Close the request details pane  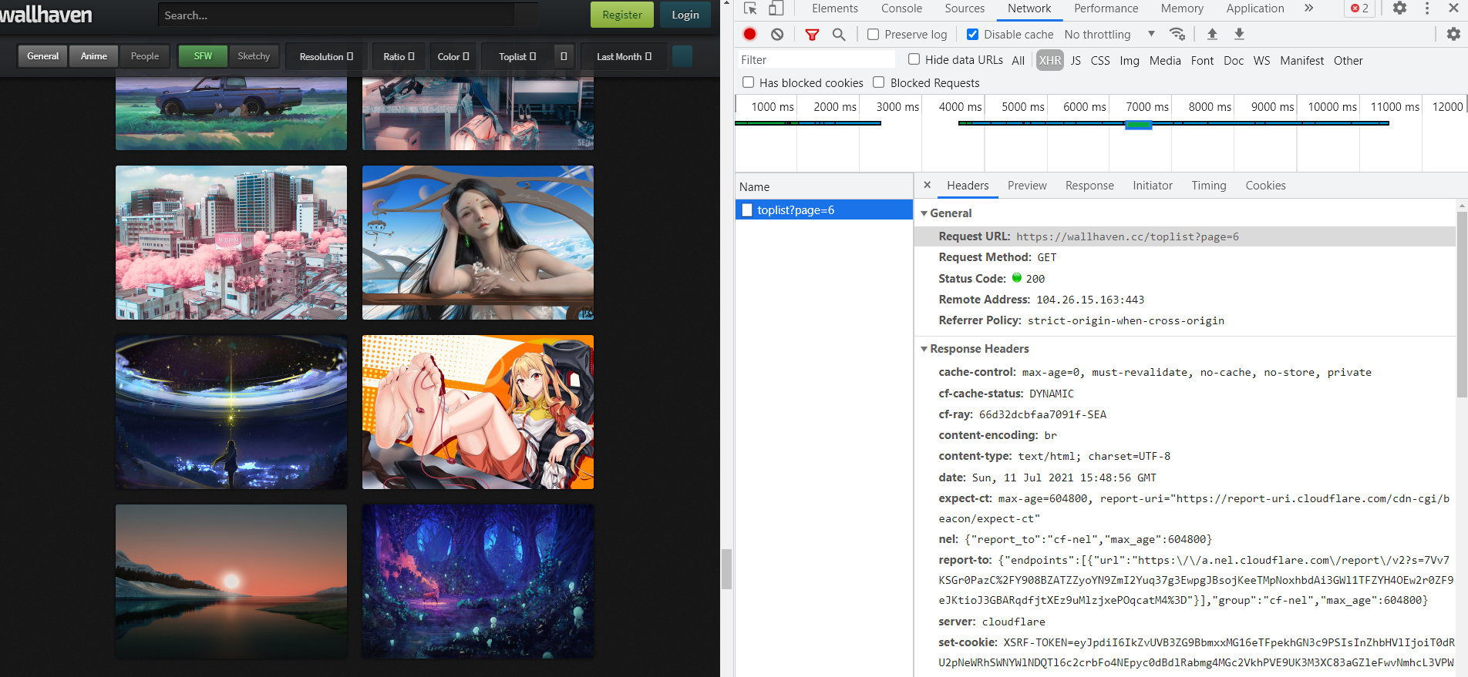(x=927, y=185)
